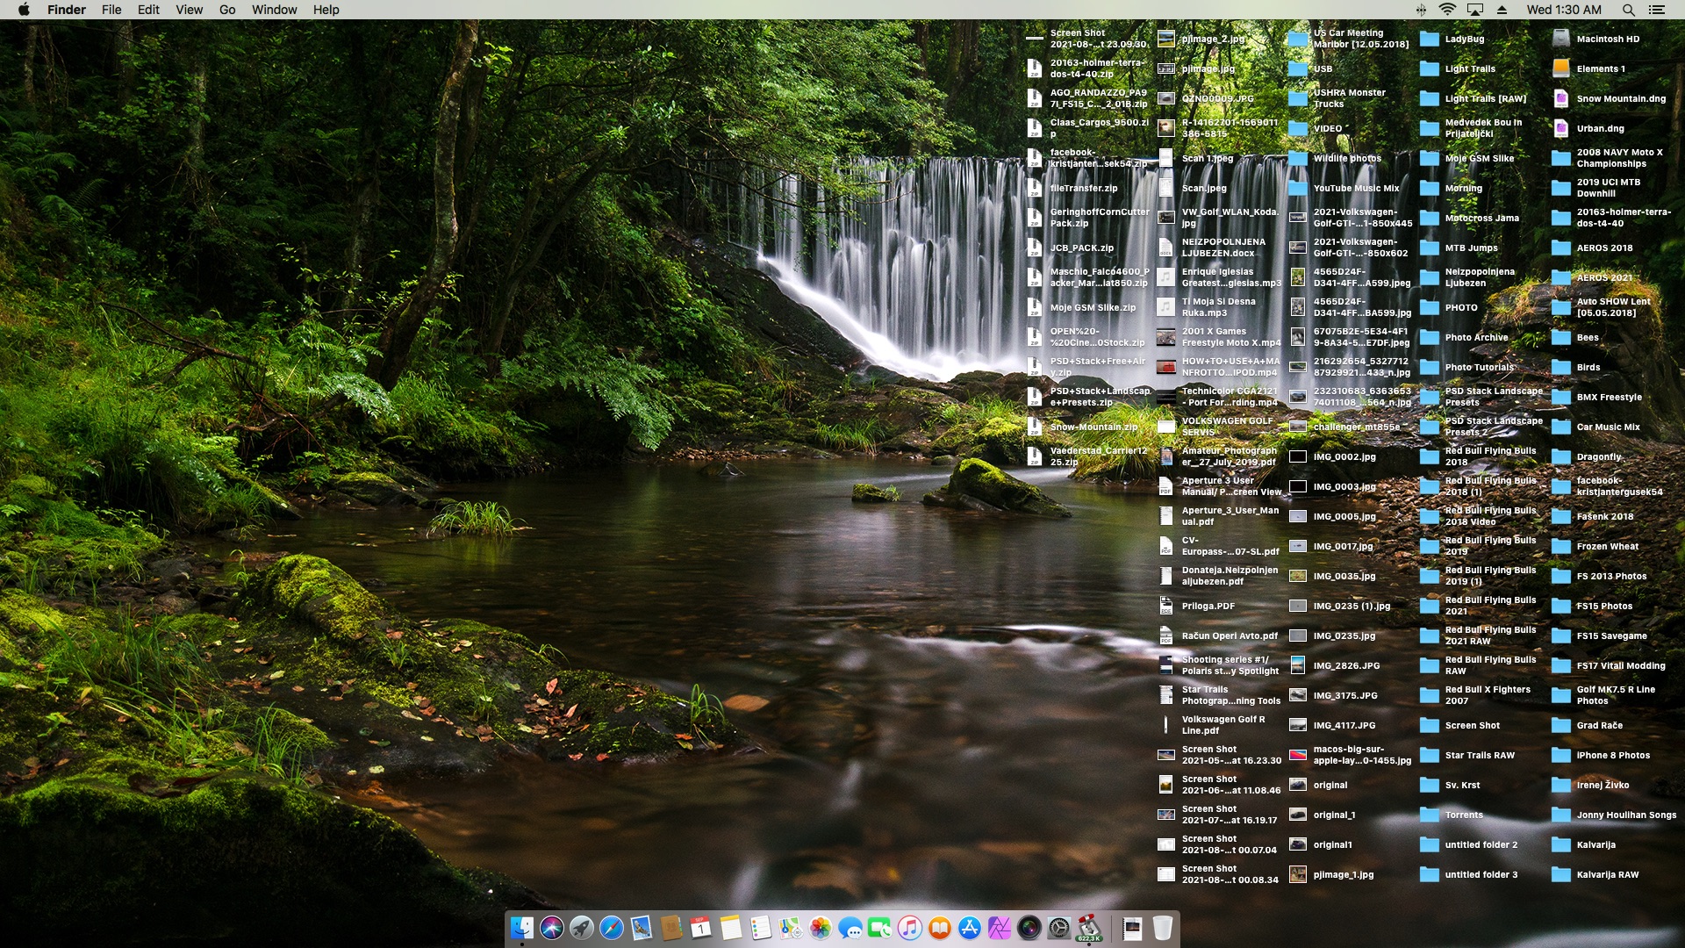
Task: Click the clock showing Wed 1:30 AM
Action: (1564, 10)
